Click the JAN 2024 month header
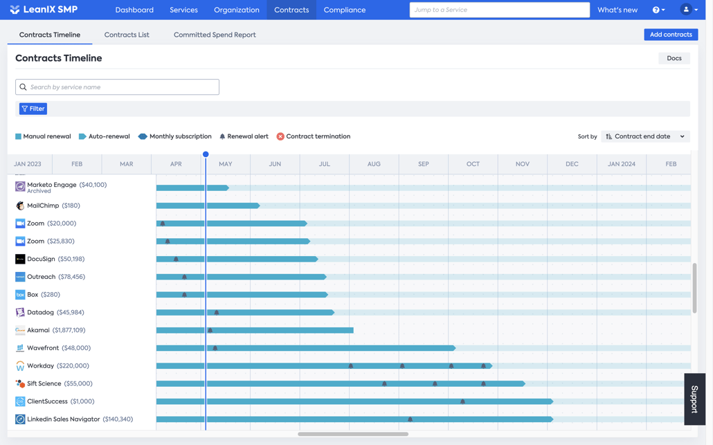Screen dimensions: 713x445 [x=621, y=163]
